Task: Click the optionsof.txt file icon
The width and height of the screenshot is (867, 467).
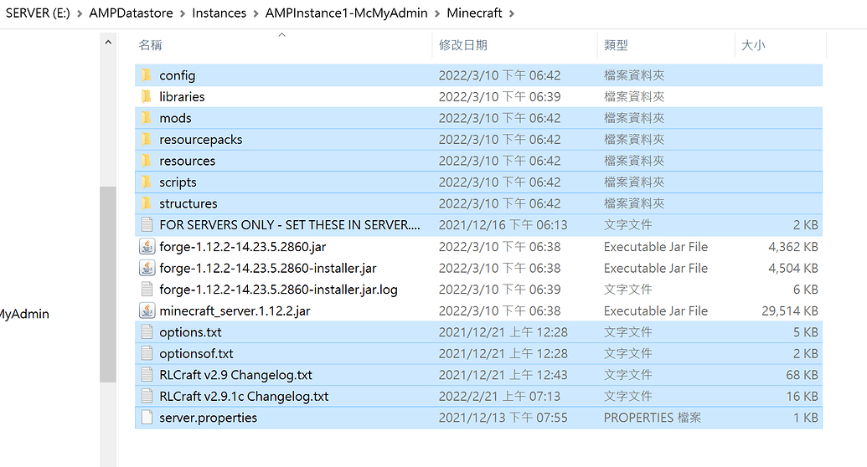Action: [x=147, y=353]
